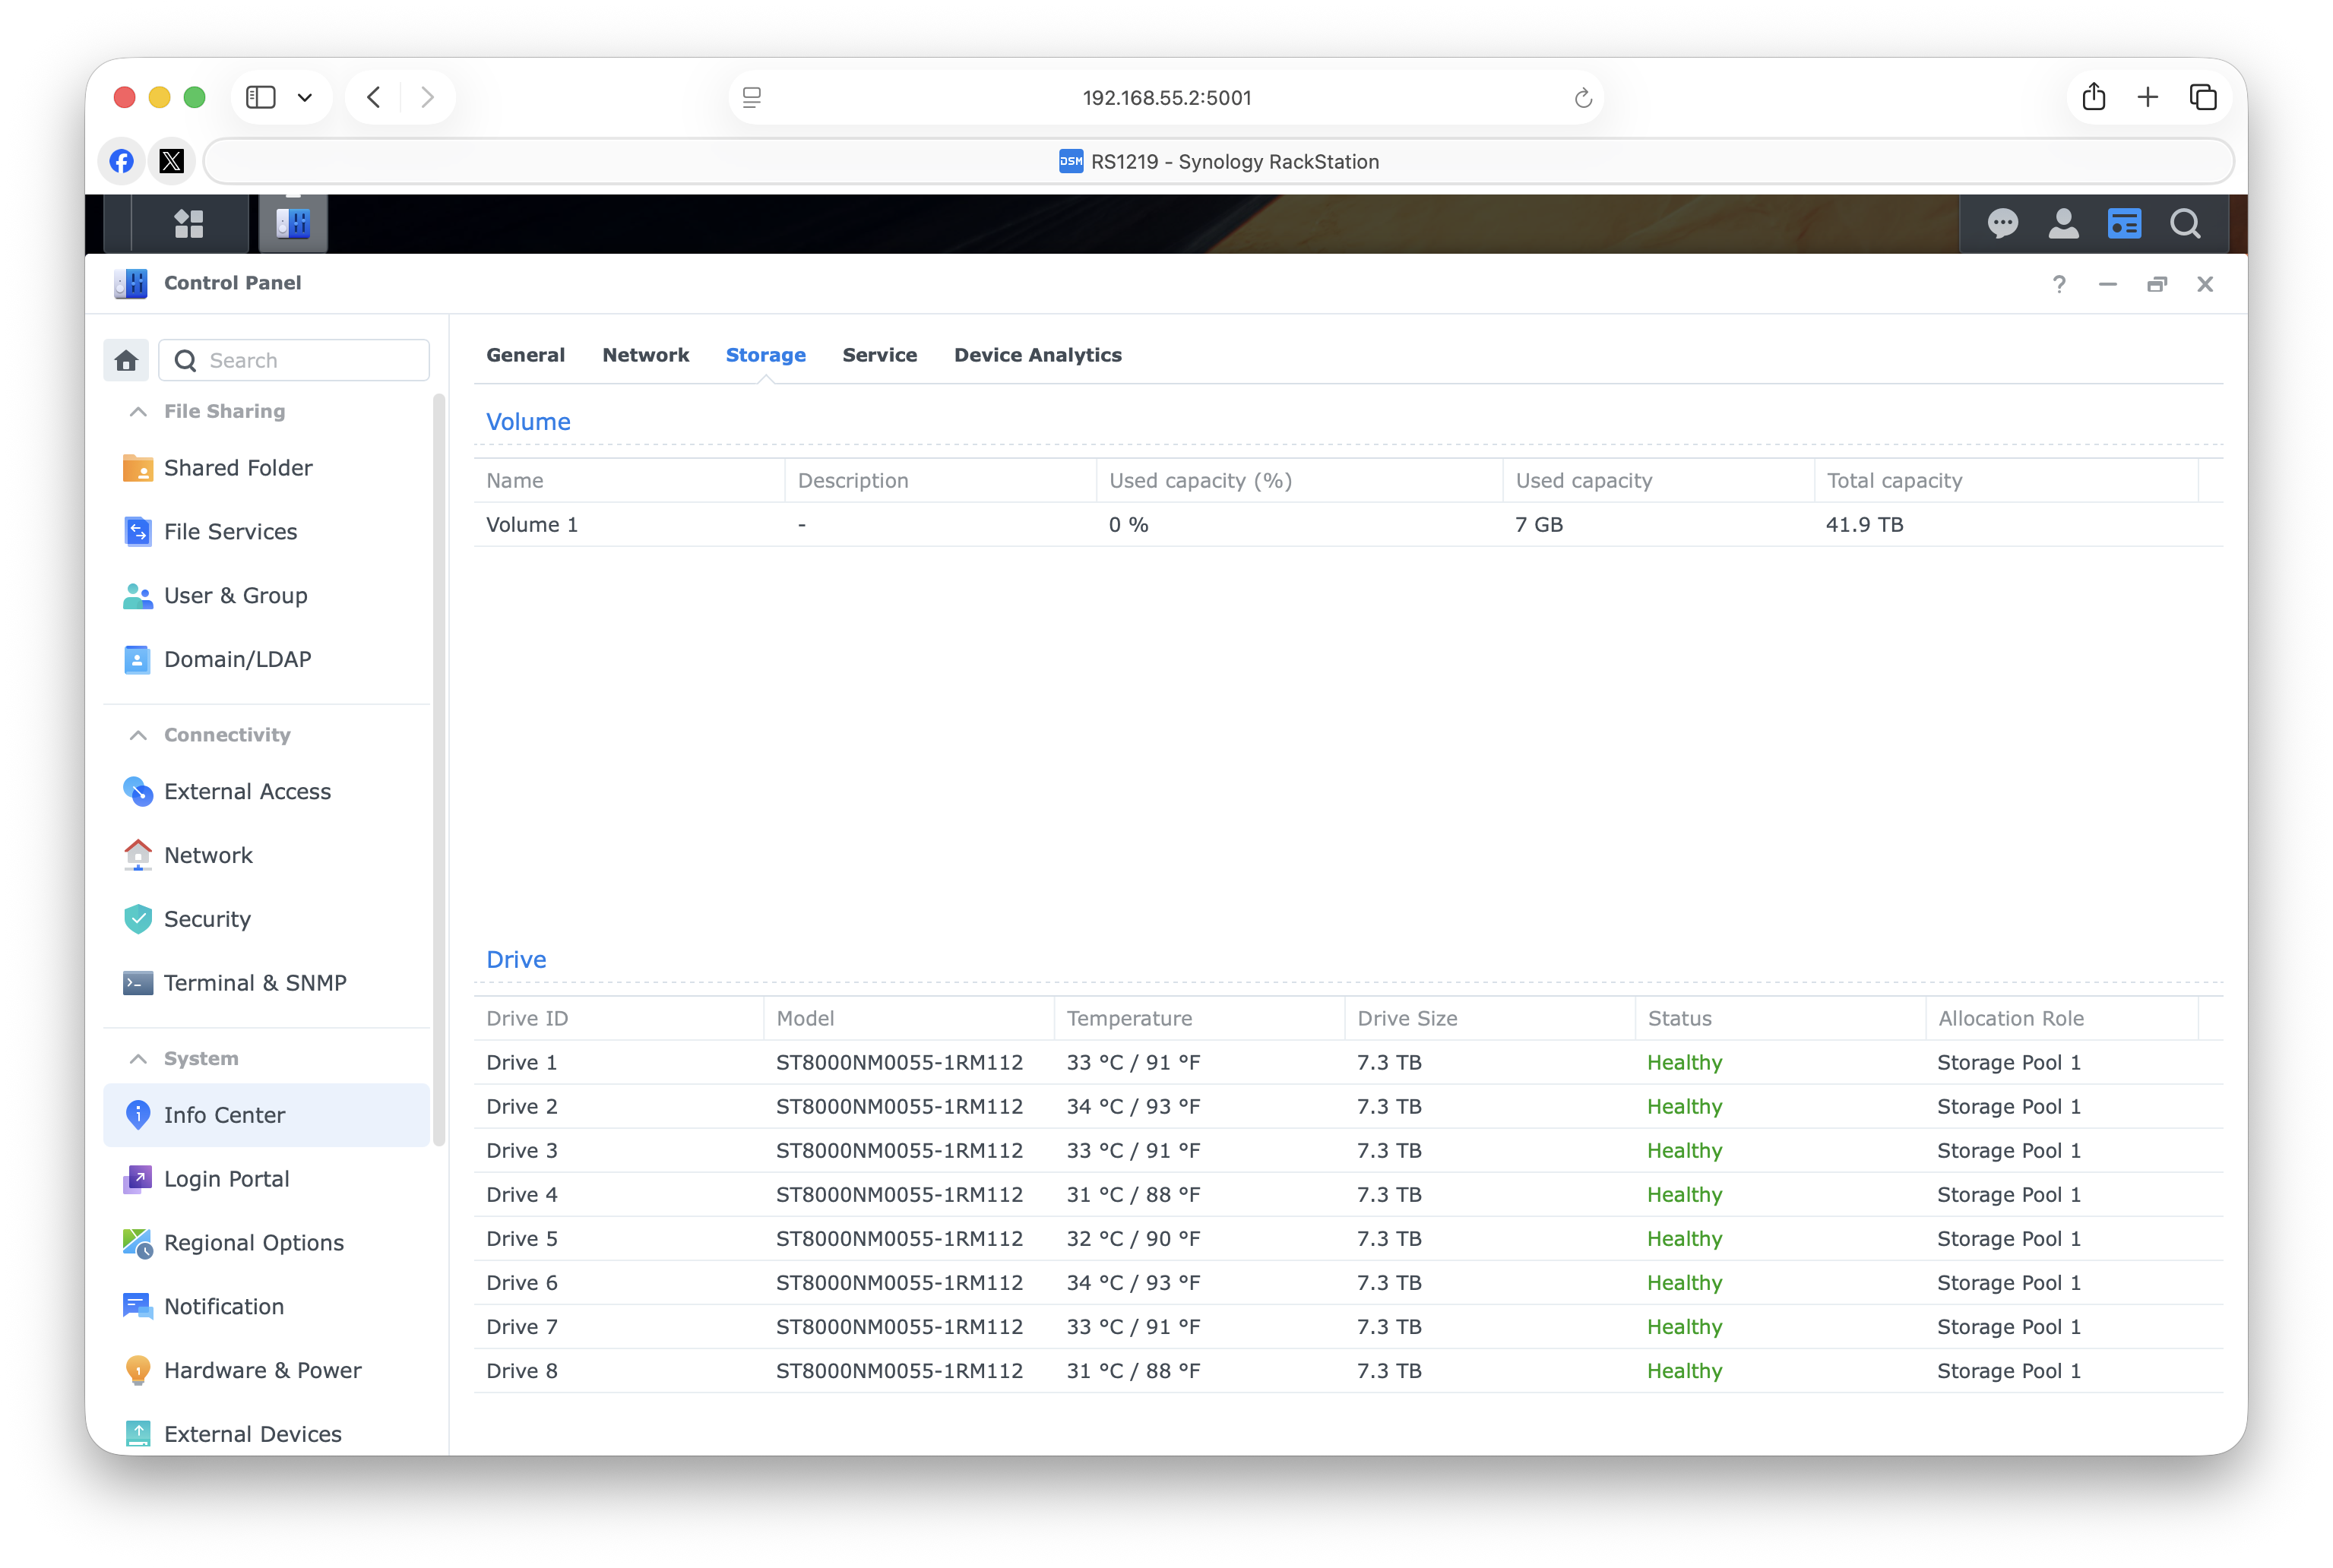This screenshot has width=2333, height=1568.
Task: Select the Volume 1 row
Action: (1349, 525)
